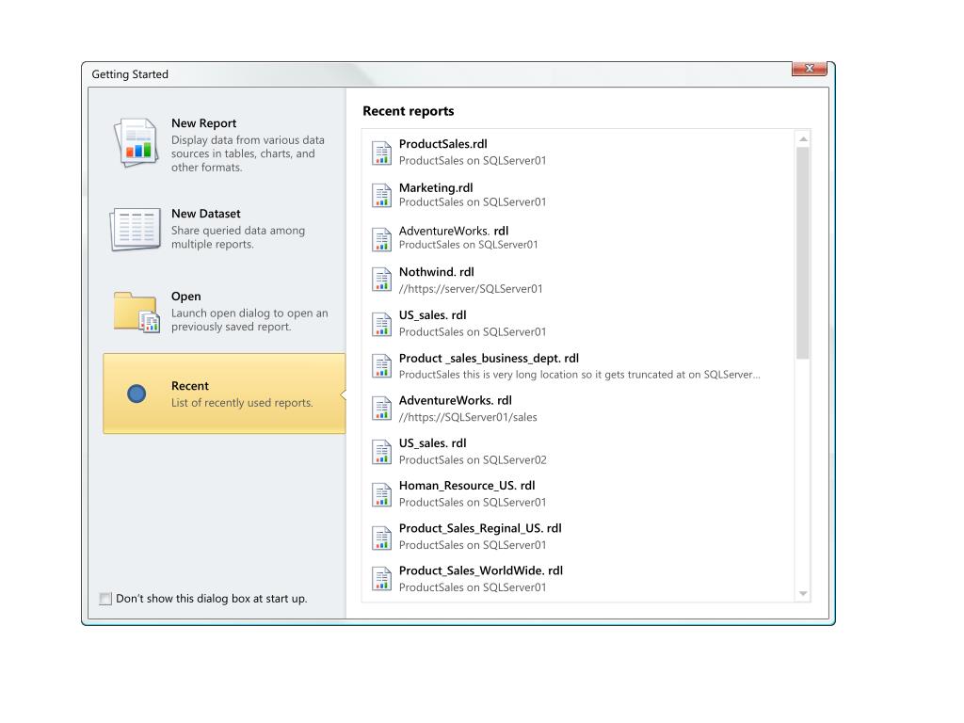964x723 pixels.
Task: Click the Product _sales_business_dept. rdl file icon
Action: point(382,366)
